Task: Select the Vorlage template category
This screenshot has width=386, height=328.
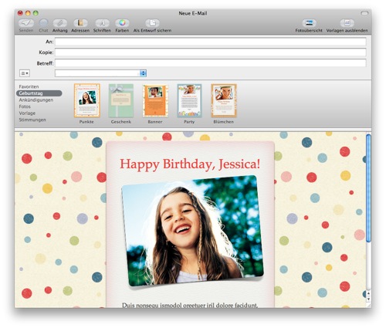Action: tap(27, 113)
